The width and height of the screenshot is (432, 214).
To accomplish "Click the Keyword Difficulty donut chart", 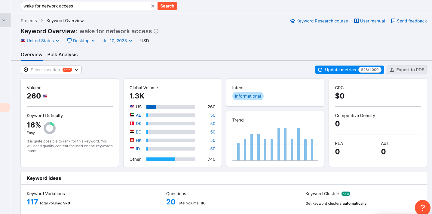I will 50,128.
